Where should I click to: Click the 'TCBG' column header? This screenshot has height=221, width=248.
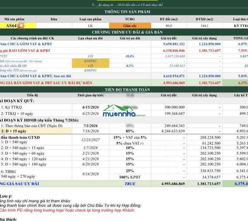[130, 19]
